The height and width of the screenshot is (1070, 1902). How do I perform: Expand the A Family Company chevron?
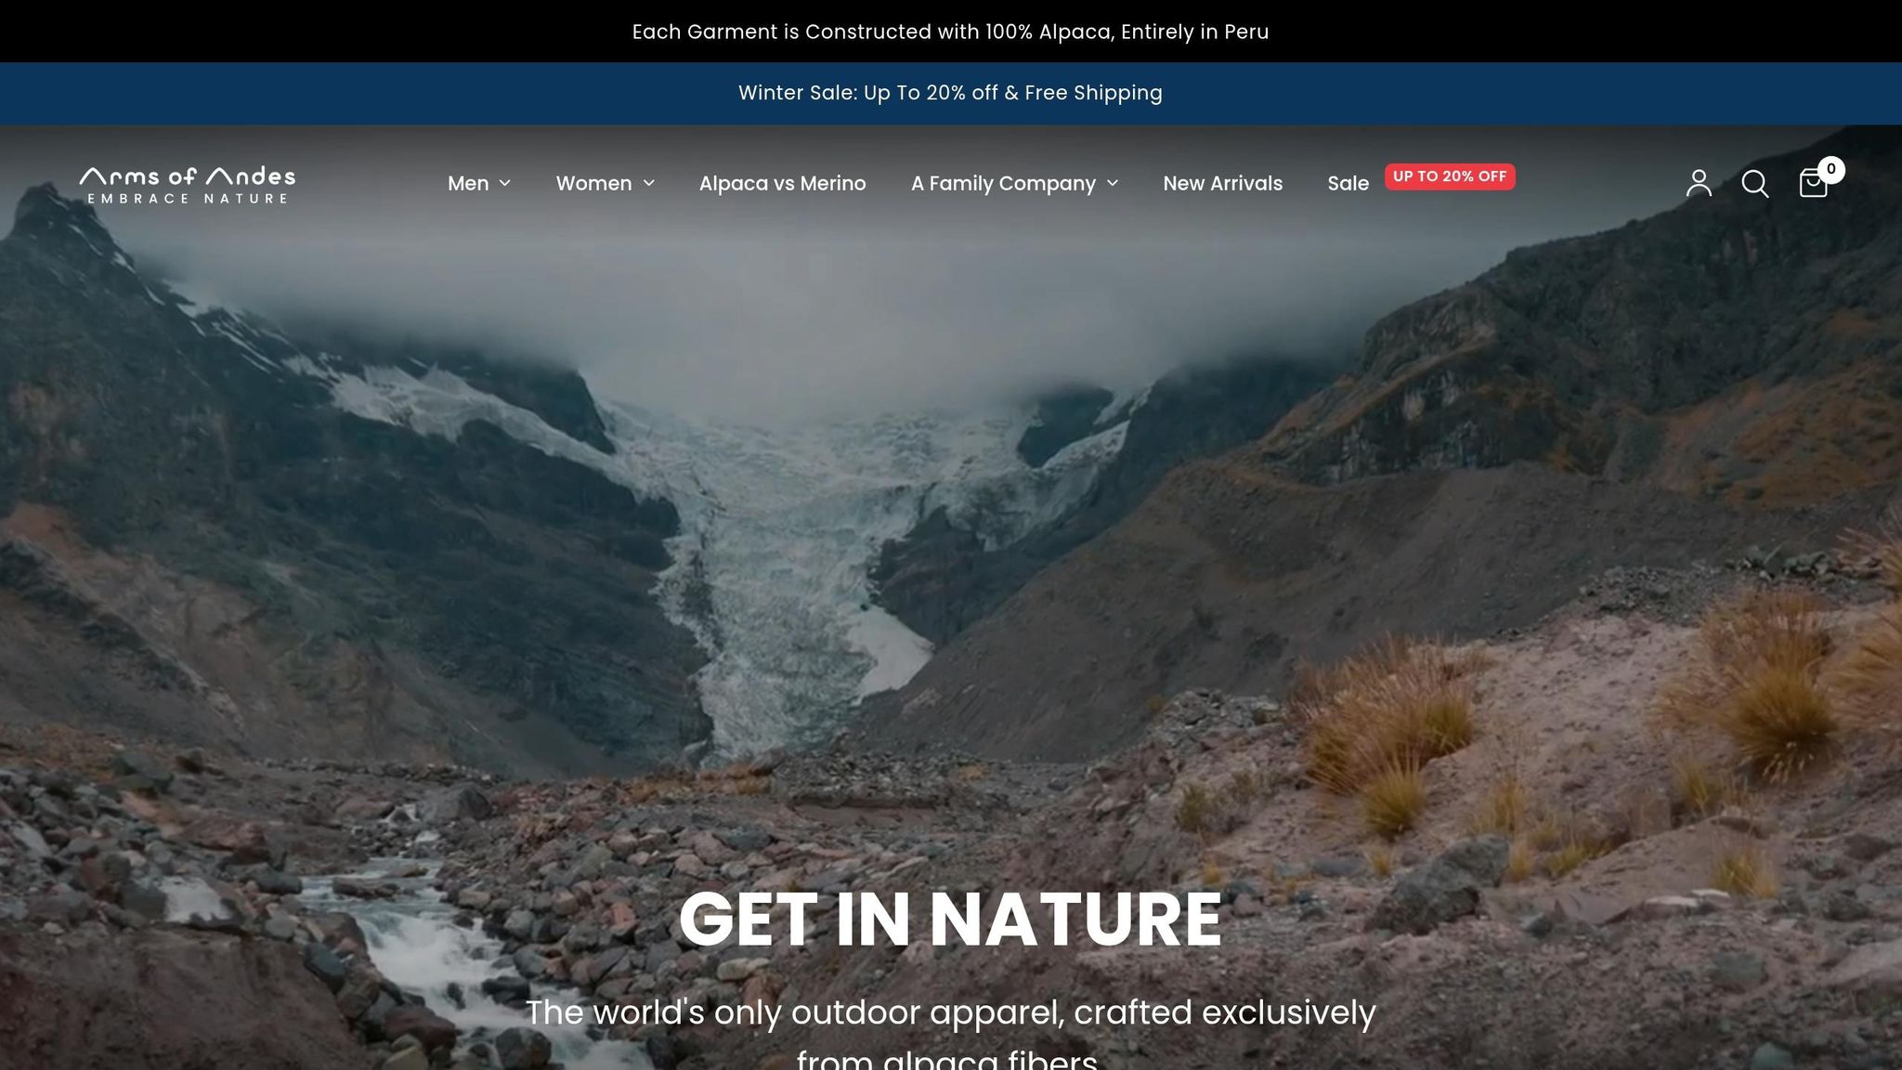pyautogui.click(x=1113, y=183)
